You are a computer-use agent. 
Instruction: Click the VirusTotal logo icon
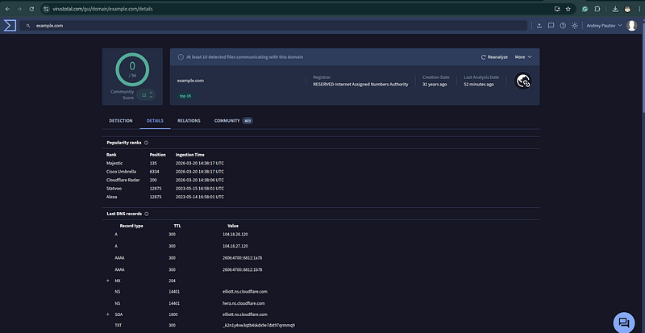coord(10,26)
